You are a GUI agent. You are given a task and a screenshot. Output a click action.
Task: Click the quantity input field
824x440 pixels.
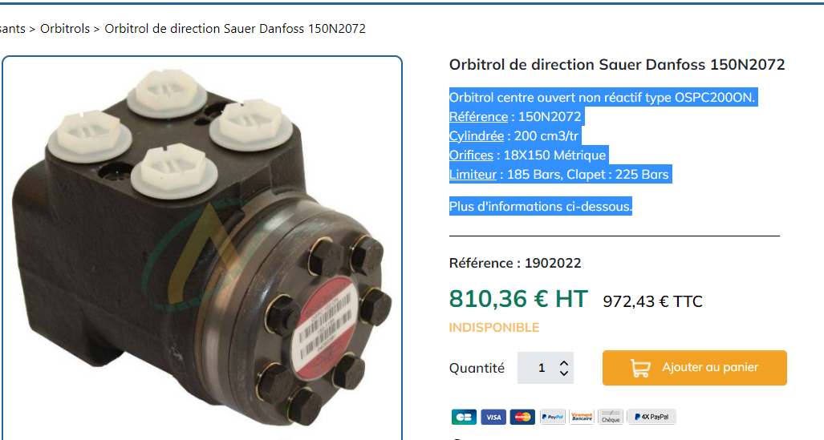(x=546, y=368)
